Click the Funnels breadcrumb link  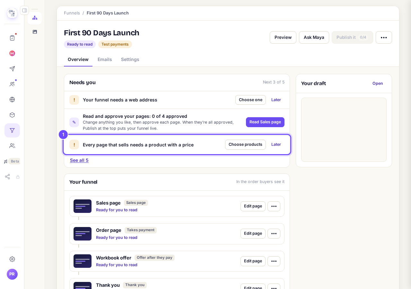[72, 13]
